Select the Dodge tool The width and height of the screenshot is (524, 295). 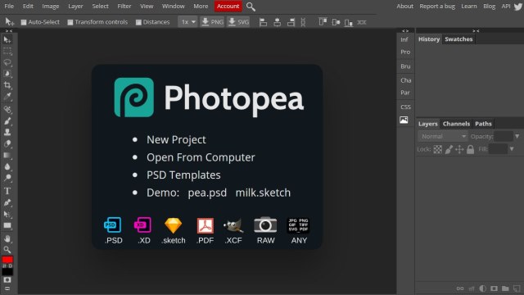coord(7,178)
